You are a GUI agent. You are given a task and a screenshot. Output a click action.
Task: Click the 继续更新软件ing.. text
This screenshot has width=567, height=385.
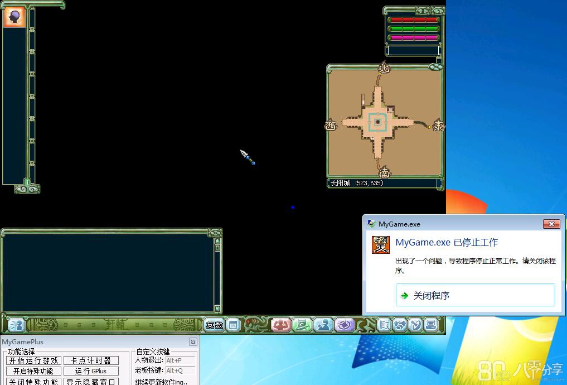[x=161, y=382]
